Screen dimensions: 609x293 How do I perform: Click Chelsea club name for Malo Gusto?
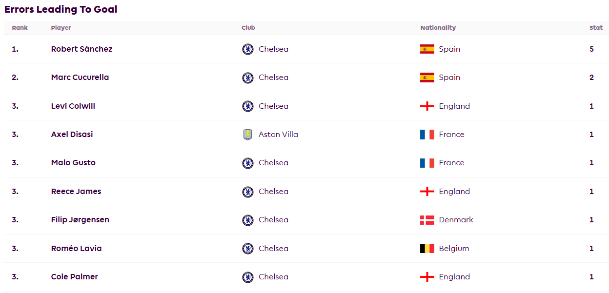tap(273, 163)
